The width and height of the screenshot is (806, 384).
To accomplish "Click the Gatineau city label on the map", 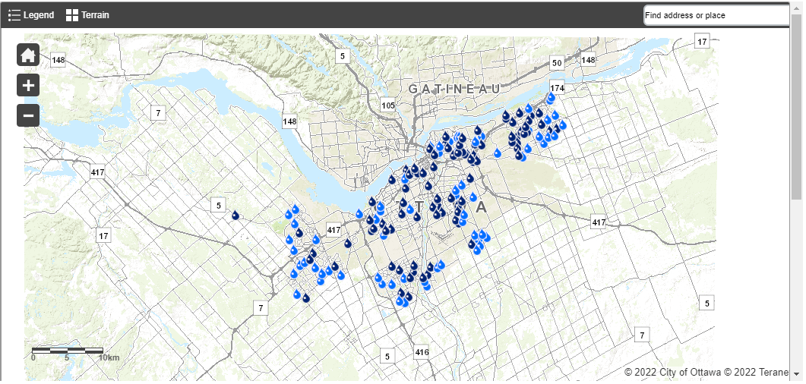I will (x=455, y=89).
